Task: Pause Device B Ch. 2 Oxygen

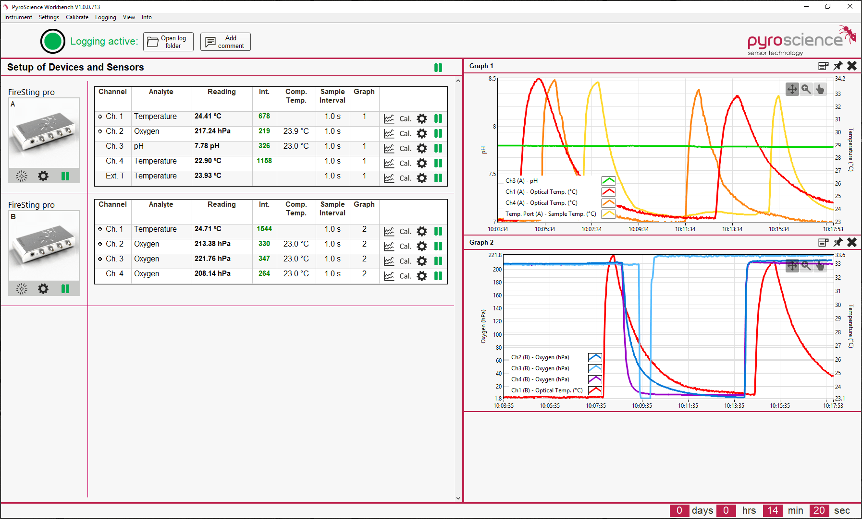Action: [x=438, y=246]
